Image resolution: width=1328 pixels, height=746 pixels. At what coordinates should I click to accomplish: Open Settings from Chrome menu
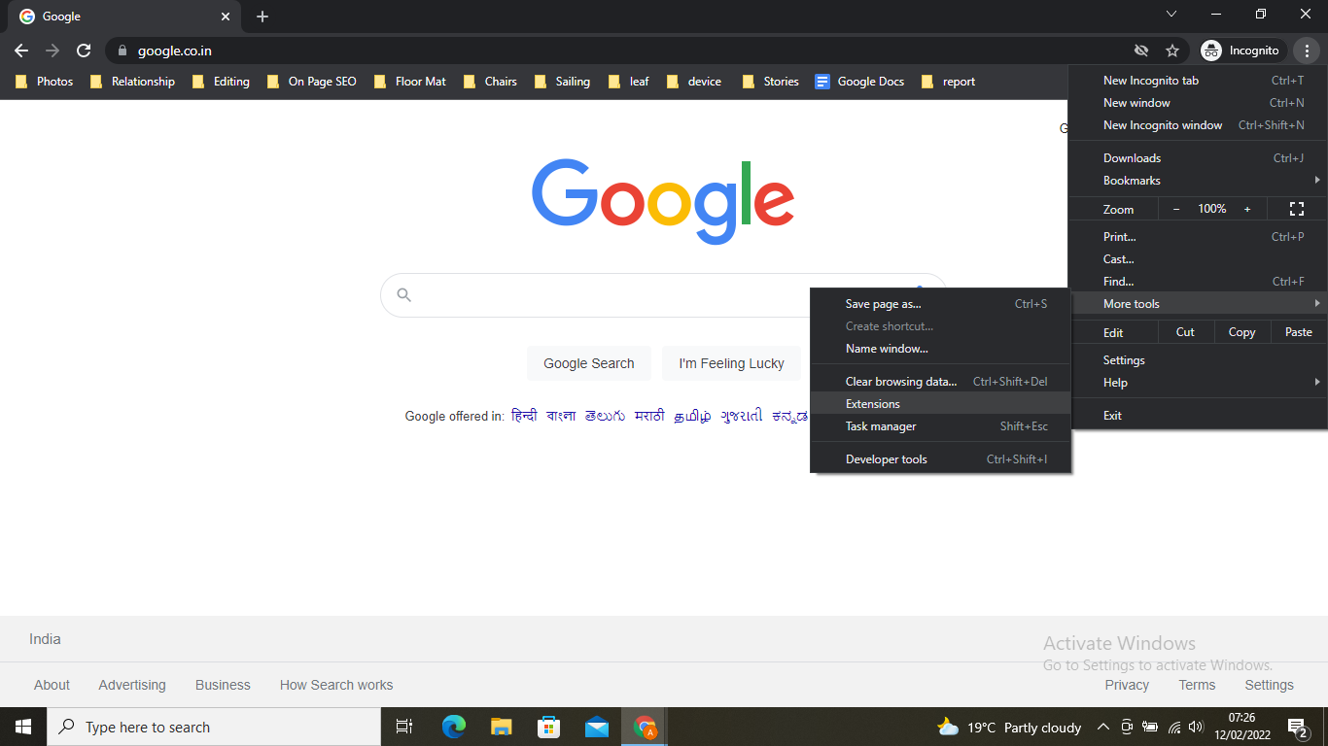pyautogui.click(x=1198, y=360)
